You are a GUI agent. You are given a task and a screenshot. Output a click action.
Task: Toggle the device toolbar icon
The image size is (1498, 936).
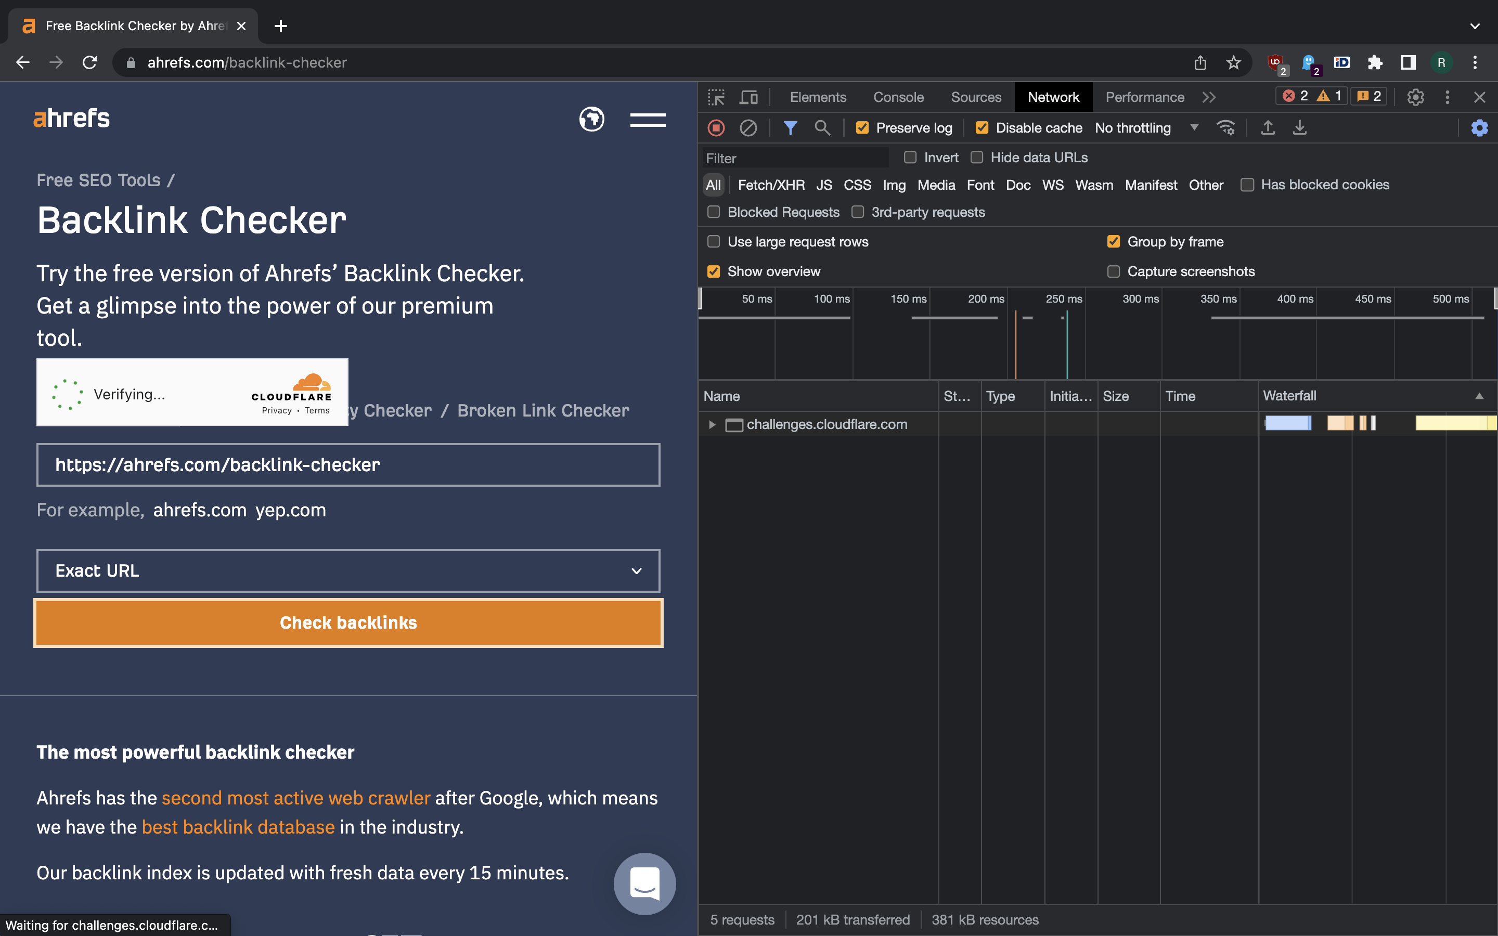[x=748, y=97]
